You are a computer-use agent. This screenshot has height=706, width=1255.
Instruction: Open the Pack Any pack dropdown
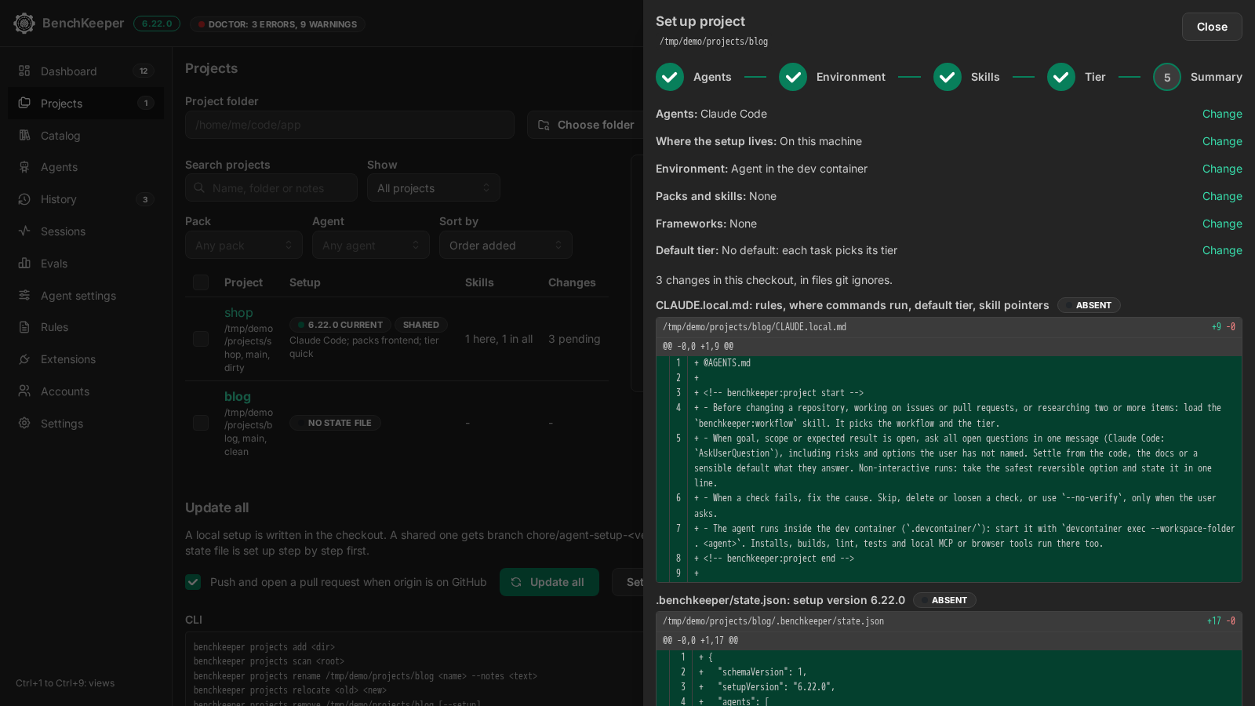pyautogui.click(x=244, y=245)
